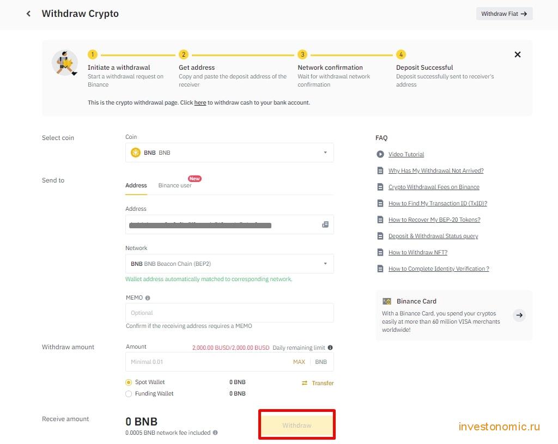Click document icon beside Transaction ID article
The image size is (558, 444).
pyautogui.click(x=380, y=204)
